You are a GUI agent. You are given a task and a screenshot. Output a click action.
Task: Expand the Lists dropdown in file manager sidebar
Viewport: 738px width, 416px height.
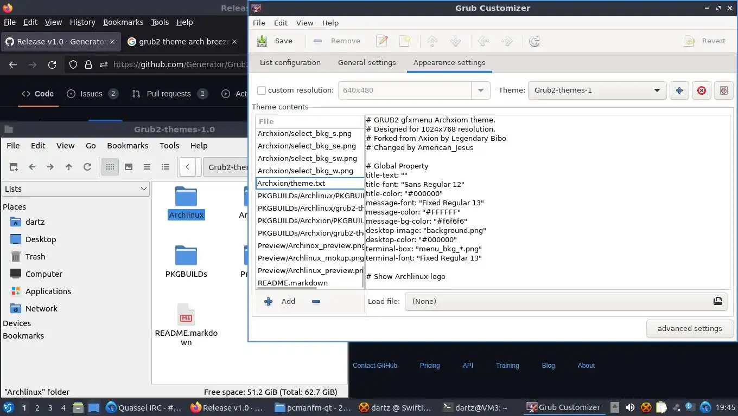[x=75, y=189]
